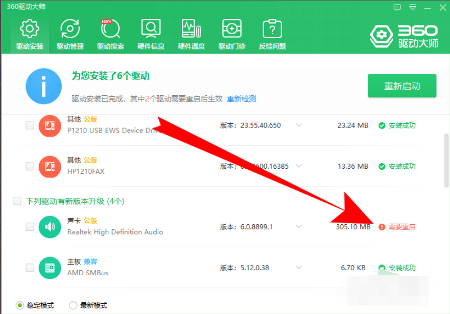Click the feedback chat bubble in title bar
This screenshot has height=314, width=450.
point(397,8)
